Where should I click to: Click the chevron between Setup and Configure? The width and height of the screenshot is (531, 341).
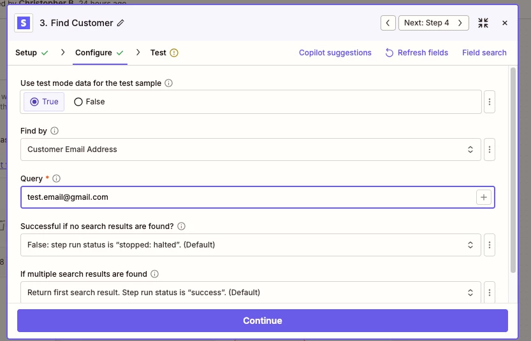62,52
